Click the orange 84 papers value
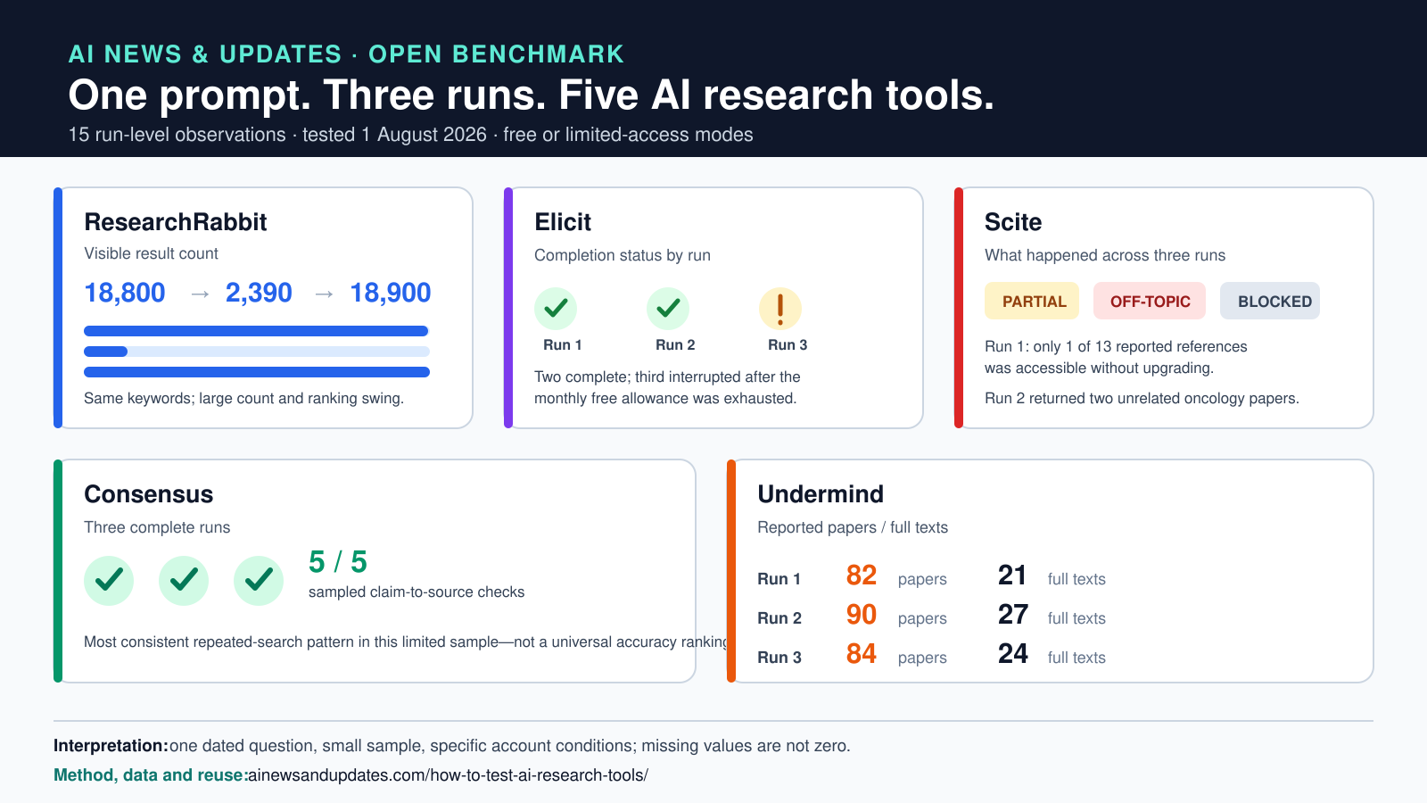The image size is (1427, 803). pos(862,654)
